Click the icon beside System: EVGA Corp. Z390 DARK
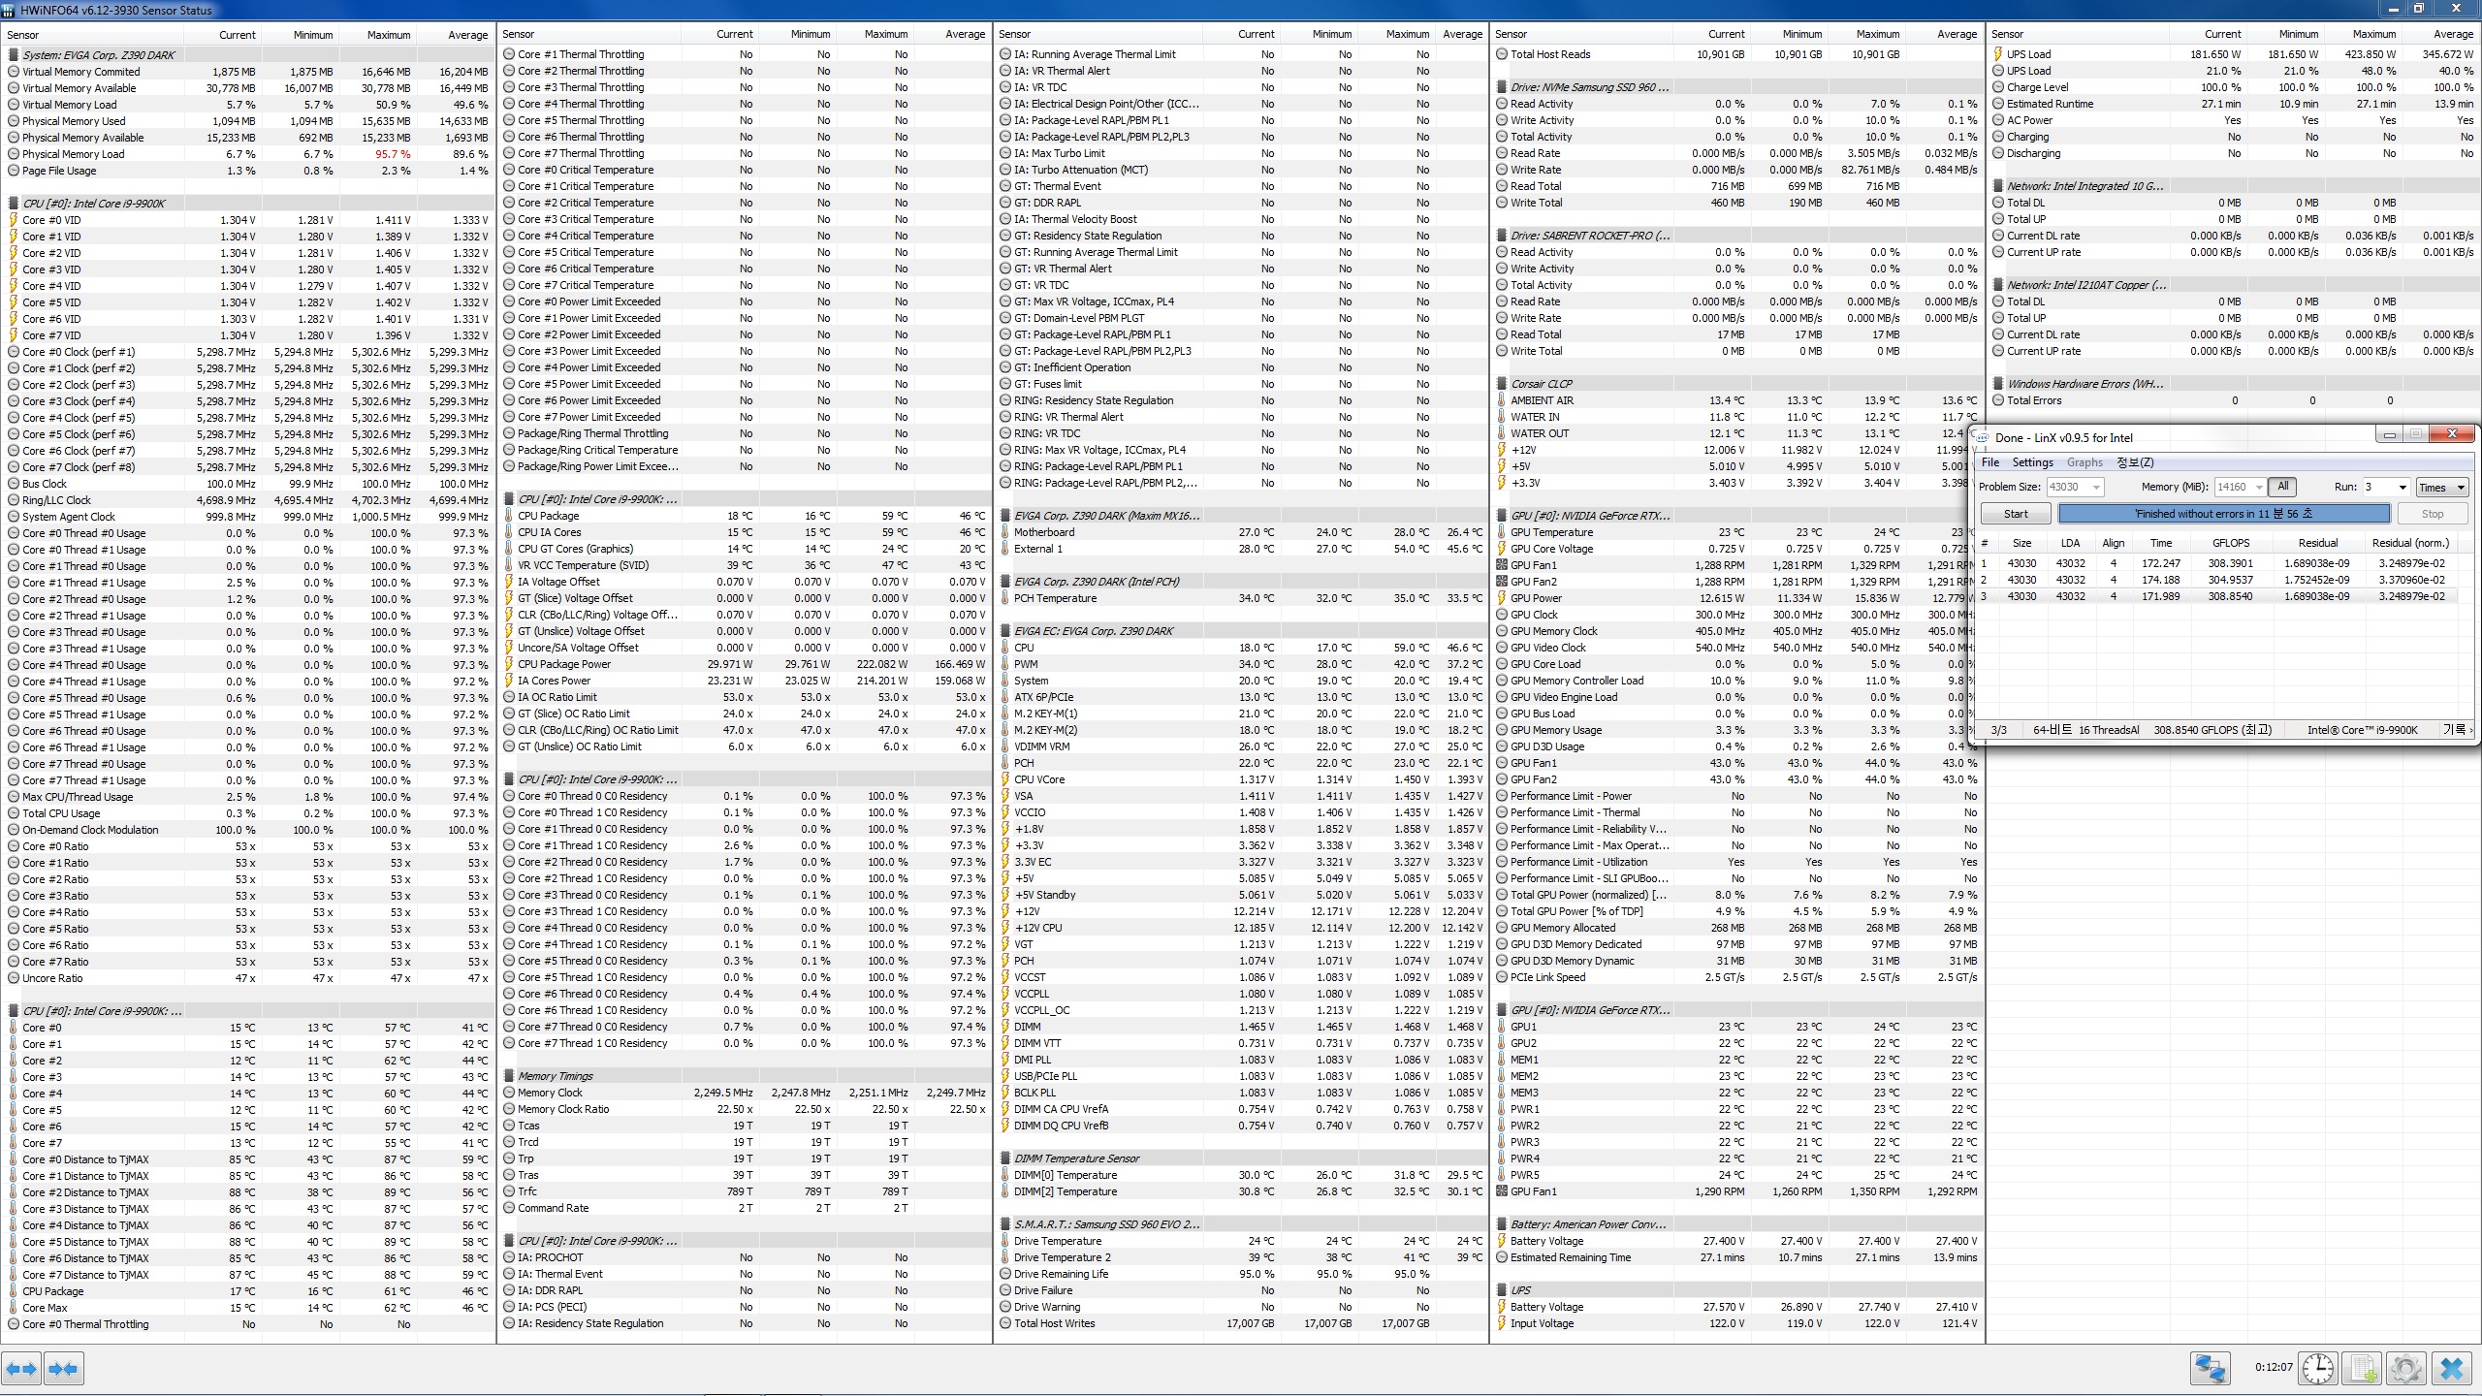Image resolution: width=2482 pixels, height=1396 pixels. (x=14, y=55)
